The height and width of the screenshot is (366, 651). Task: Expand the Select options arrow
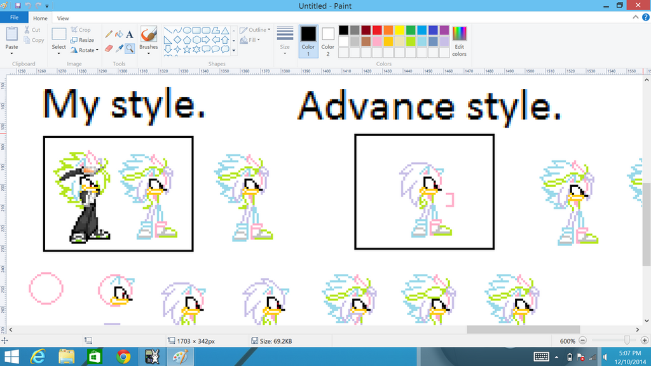coord(58,53)
